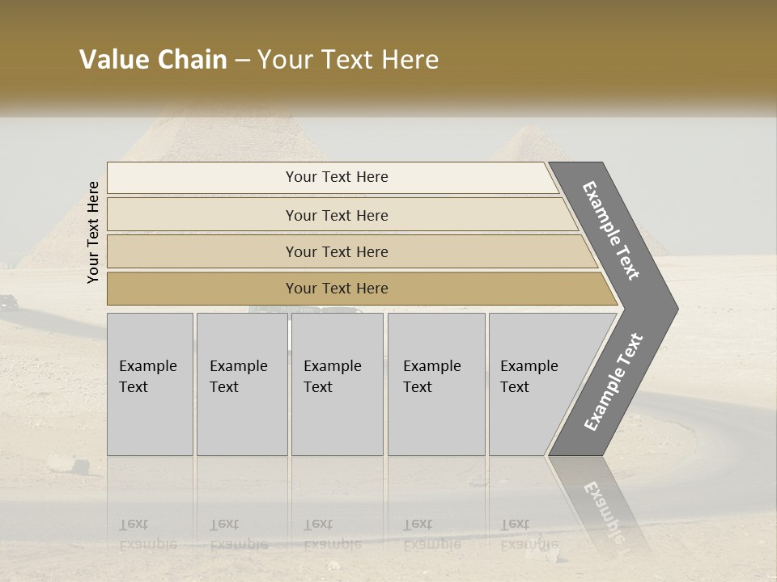The height and width of the screenshot is (582, 777).
Task: Click lower Example Text on the arrow
Action: (x=613, y=382)
